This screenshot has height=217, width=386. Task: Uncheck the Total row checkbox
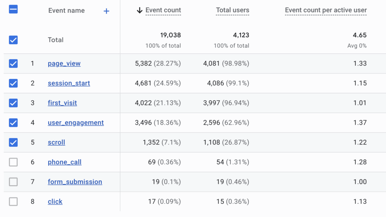tap(13, 40)
